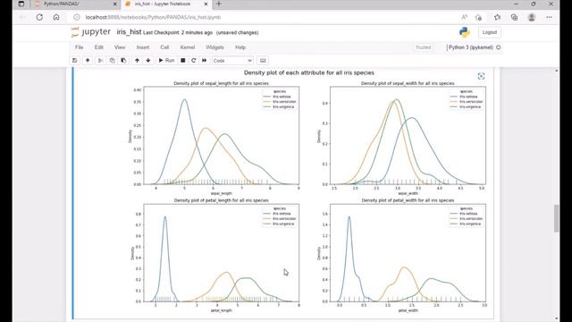Image resolution: width=572 pixels, height=322 pixels.
Task: Restart the kernel icon
Action: tap(194, 61)
